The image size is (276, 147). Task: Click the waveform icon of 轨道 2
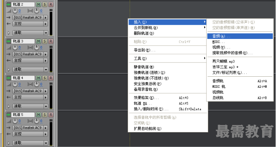(9, 4)
